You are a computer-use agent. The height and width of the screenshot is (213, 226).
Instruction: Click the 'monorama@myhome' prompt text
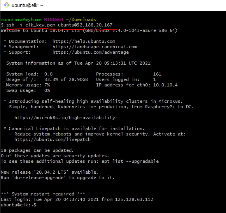coord(21,19)
